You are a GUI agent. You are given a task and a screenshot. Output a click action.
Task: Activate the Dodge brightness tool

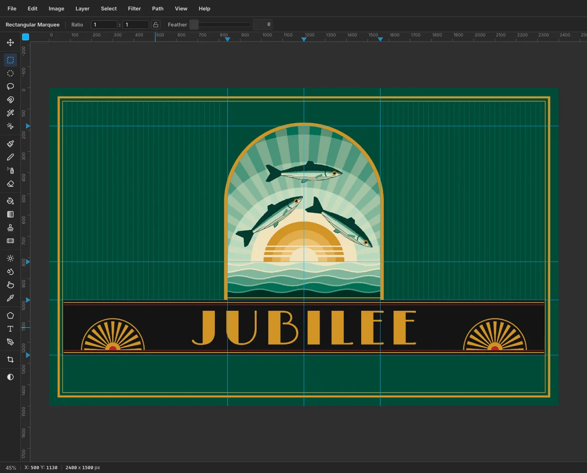click(x=10, y=258)
